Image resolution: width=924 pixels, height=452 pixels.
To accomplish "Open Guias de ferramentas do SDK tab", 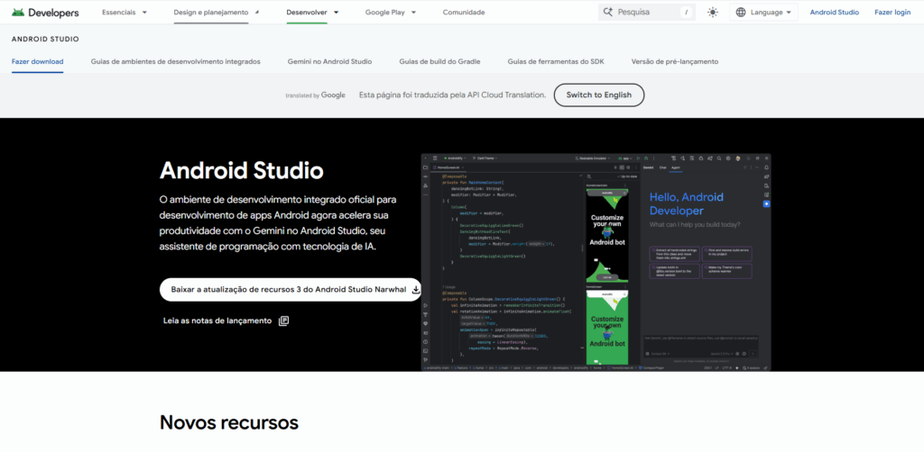I will click(556, 61).
